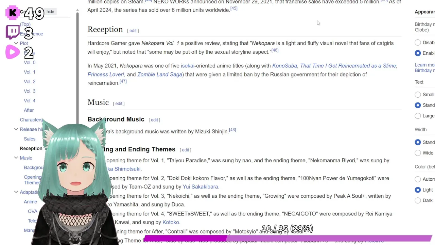
Task: Open the Kotoko article link
Action: (x=171, y=222)
